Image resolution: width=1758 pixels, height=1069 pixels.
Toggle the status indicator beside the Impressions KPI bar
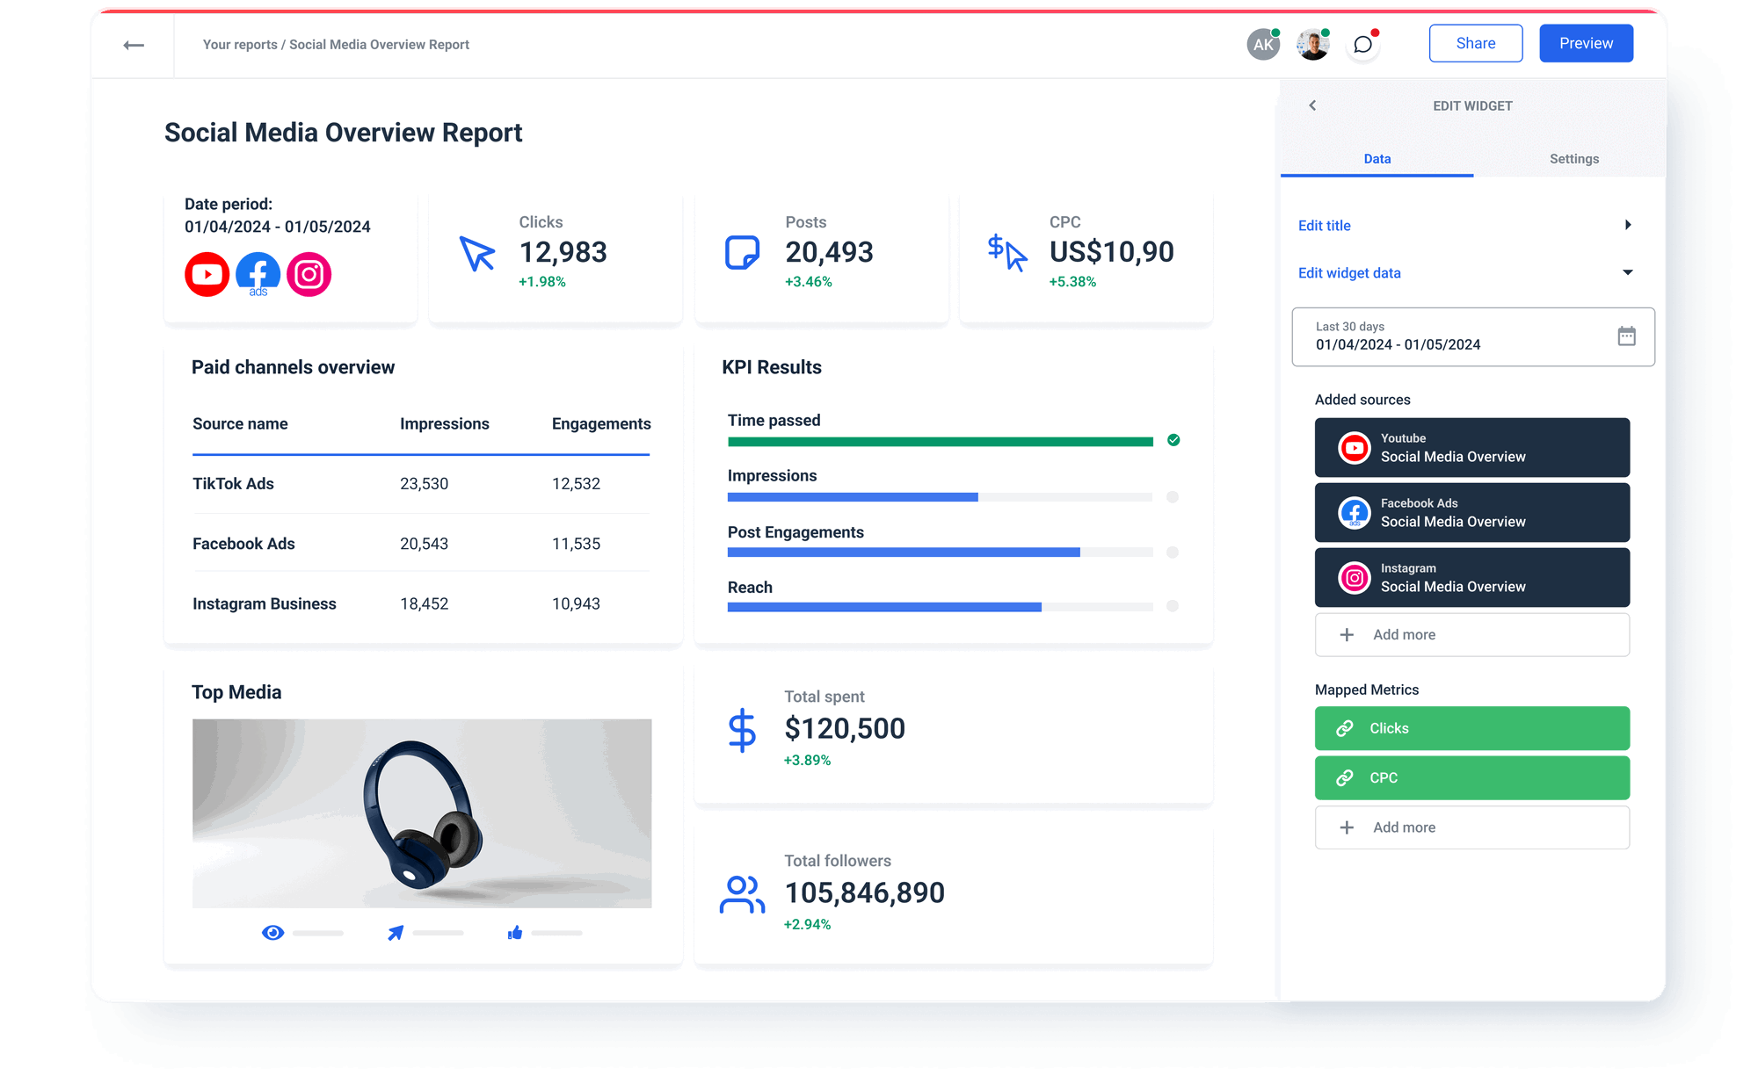[x=1173, y=496]
